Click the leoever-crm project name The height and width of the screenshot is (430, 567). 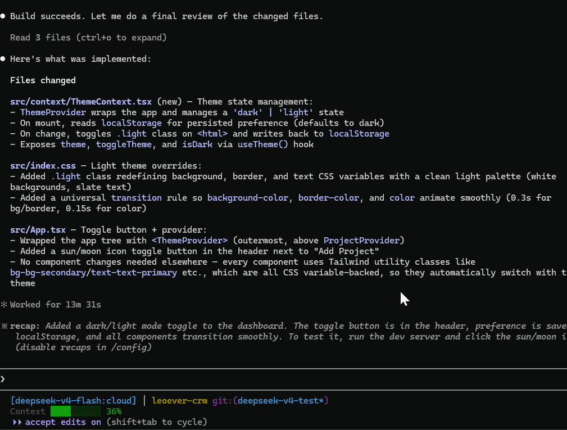[179, 401]
